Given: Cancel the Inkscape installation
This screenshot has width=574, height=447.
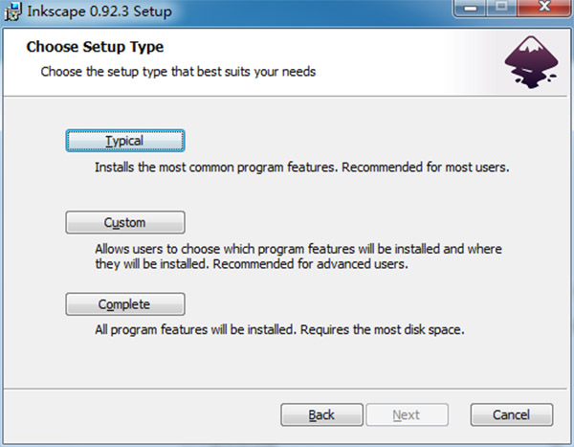Looking at the screenshot, I should click(x=512, y=414).
